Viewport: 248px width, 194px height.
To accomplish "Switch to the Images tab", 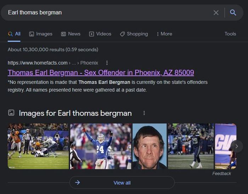I will [x=41, y=34].
